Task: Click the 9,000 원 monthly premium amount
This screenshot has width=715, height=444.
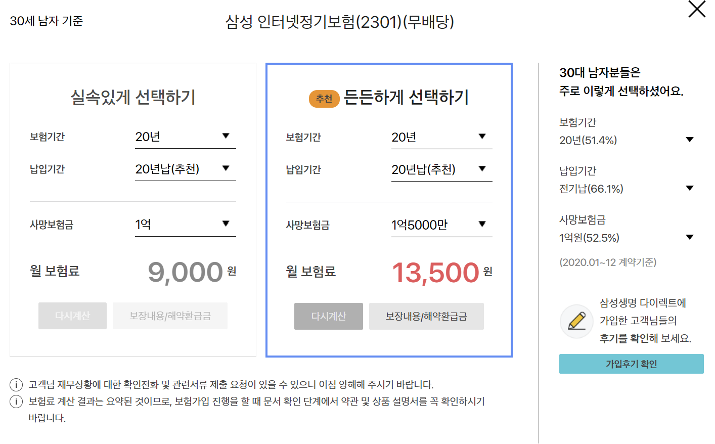Action: click(192, 272)
